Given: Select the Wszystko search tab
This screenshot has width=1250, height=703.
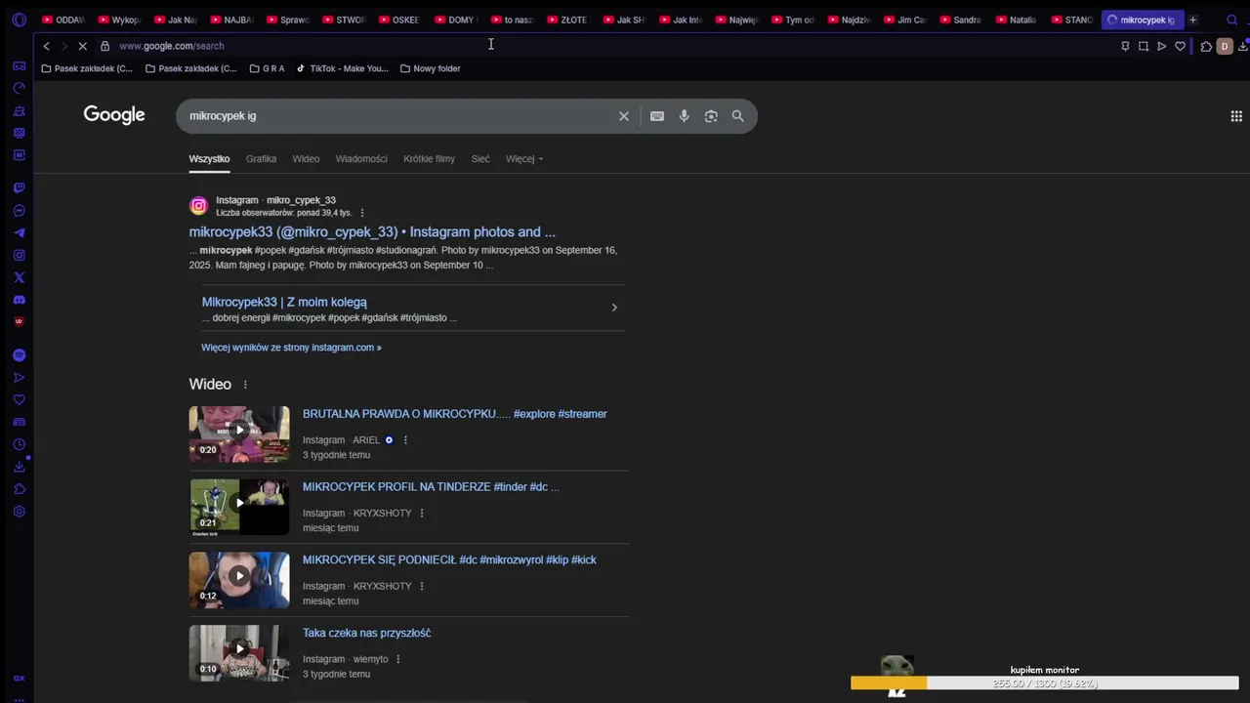Looking at the screenshot, I should [x=209, y=159].
